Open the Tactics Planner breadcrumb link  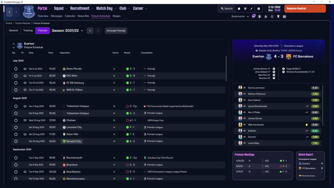tap(23, 23)
